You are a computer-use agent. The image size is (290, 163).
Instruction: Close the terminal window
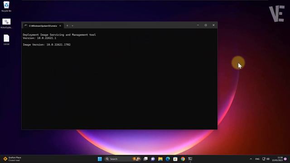[x=213, y=25]
